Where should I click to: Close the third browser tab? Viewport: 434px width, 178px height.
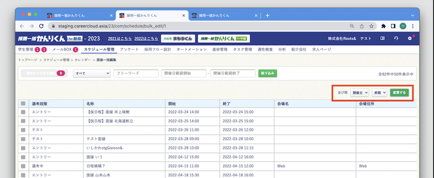[x=256, y=15]
